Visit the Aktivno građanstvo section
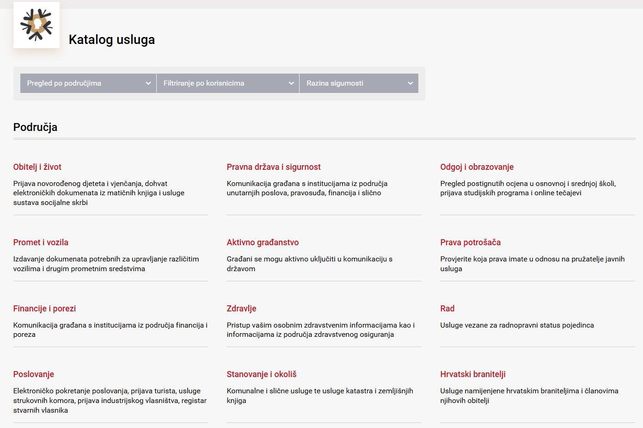The height and width of the screenshot is (428, 643). tap(263, 242)
